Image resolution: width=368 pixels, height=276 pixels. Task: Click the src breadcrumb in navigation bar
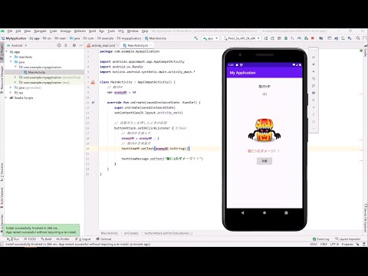(x=47, y=38)
